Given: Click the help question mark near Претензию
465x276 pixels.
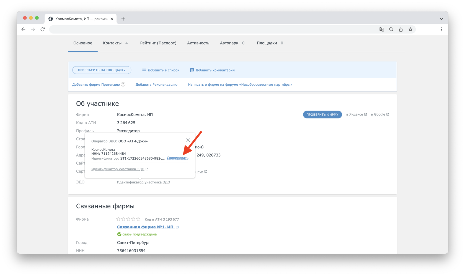Looking at the screenshot, I should tap(123, 84).
